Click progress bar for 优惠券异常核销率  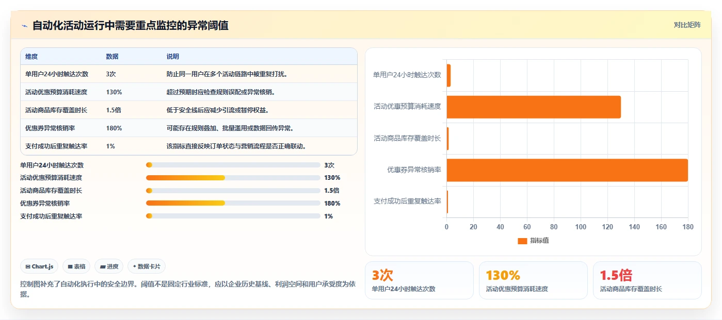coord(233,203)
